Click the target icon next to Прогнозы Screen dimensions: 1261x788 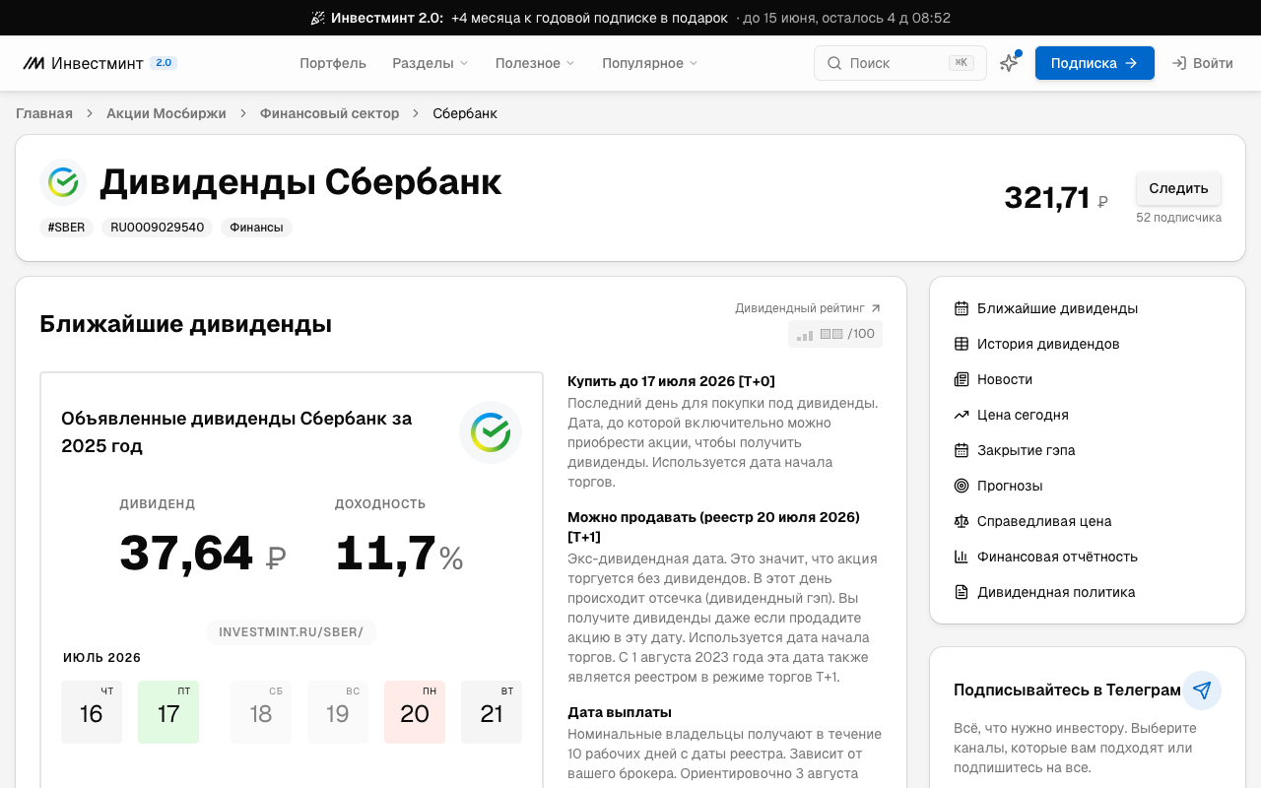pyautogui.click(x=962, y=486)
